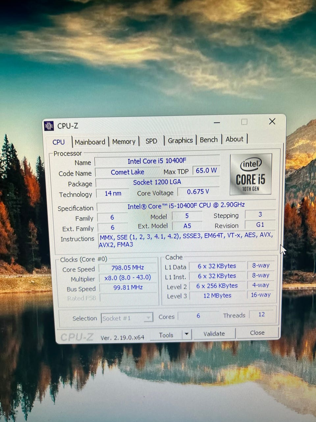Image resolution: width=316 pixels, height=422 pixels.
Task: Switch to the Bench tab
Action: point(209,140)
